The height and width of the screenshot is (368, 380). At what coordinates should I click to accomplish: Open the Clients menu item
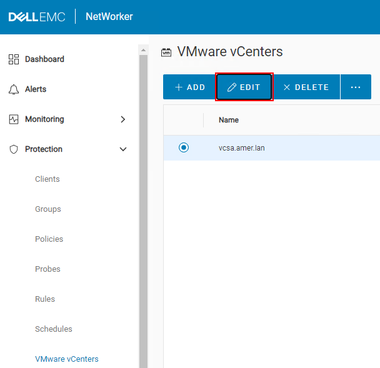point(47,179)
